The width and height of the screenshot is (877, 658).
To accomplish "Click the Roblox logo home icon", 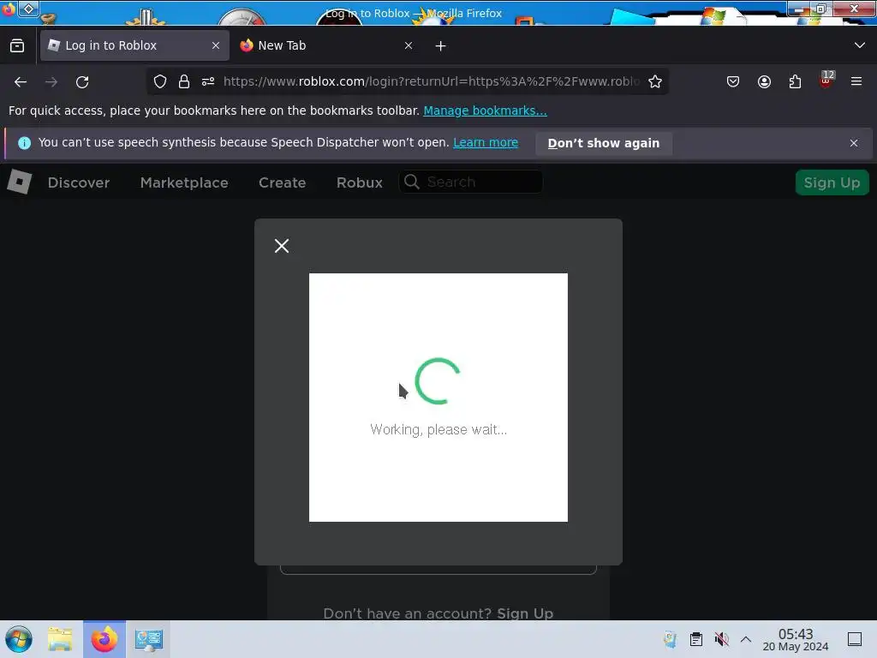I will (19, 182).
